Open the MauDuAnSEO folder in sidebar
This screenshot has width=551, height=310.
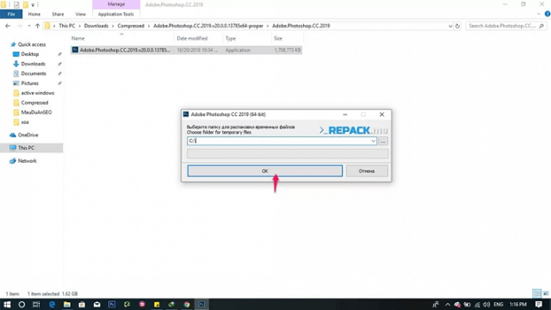pyautogui.click(x=36, y=112)
